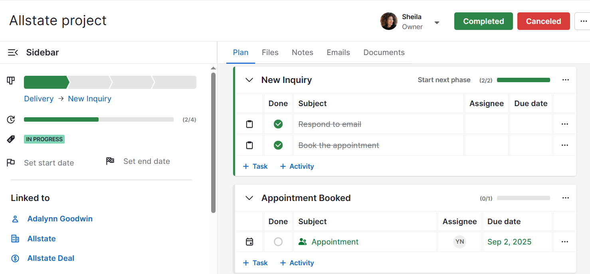This screenshot has height=274, width=590.
Task: Click Set end date in the sidebar
Action: [x=147, y=161]
